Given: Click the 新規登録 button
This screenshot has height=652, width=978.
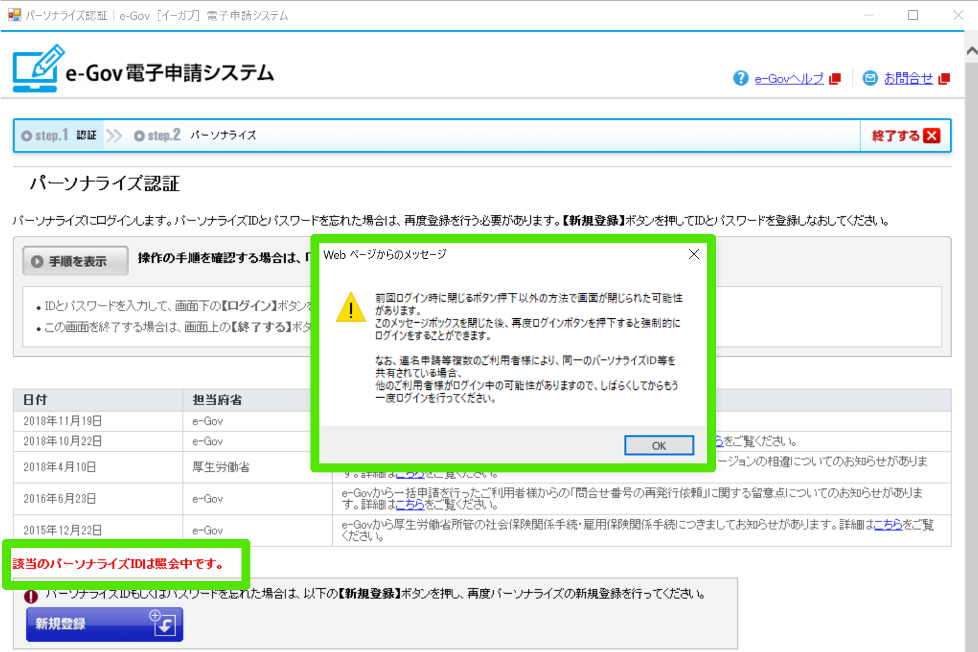Looking at the screenshot, I should coord(105,624).
